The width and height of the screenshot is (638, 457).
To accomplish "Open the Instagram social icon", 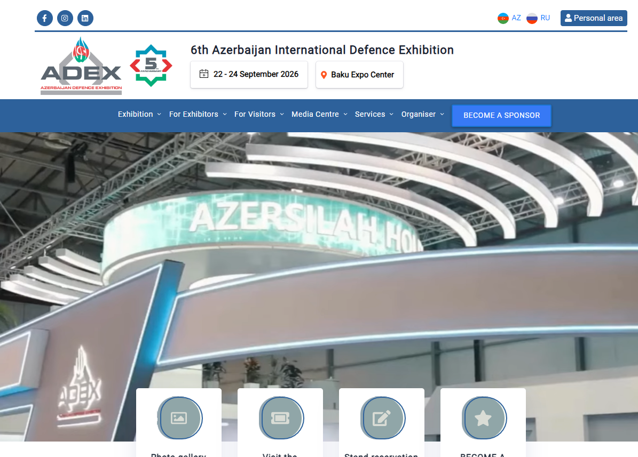I will tap(65, 18).
